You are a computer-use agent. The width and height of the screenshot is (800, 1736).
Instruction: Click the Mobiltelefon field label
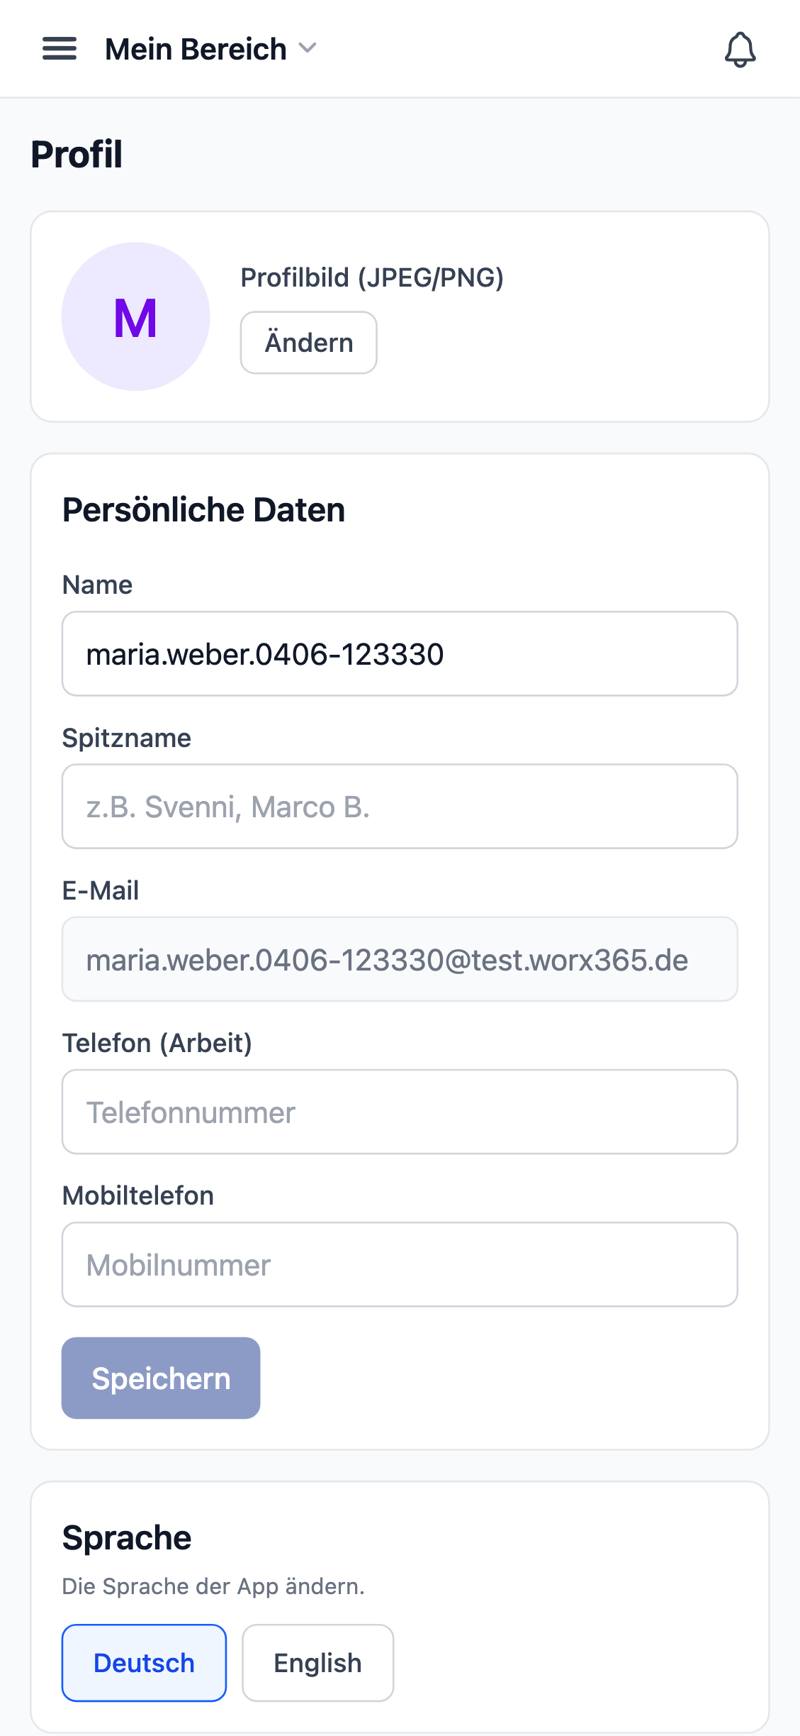pyautogui.click(x=138, y=1195)
